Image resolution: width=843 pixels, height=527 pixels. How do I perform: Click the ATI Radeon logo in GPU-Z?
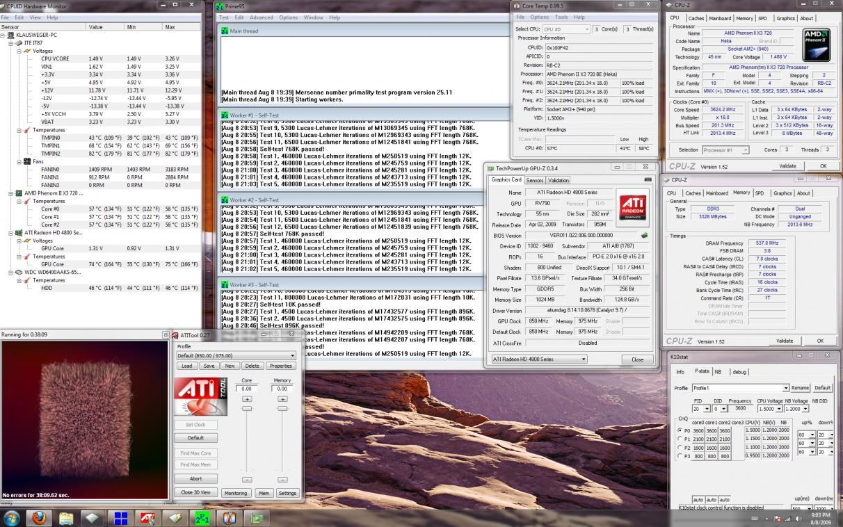632,207
